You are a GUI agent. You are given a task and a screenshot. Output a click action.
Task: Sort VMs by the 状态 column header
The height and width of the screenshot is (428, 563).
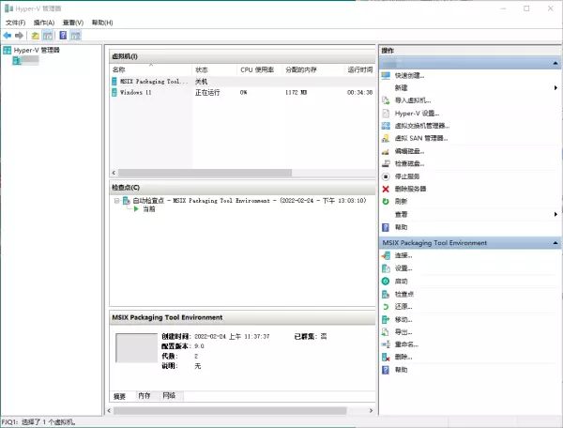214,69
